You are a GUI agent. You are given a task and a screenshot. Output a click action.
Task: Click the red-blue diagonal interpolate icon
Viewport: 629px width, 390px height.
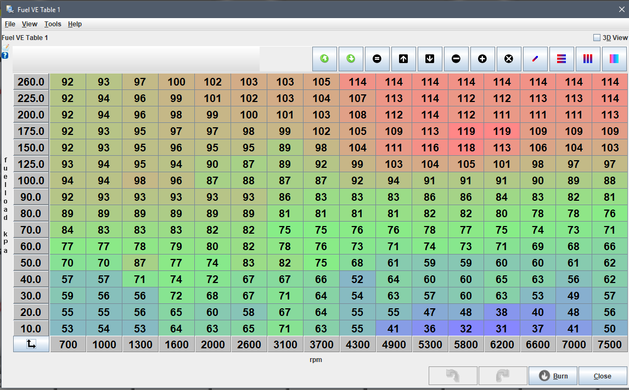click(535, 59)
